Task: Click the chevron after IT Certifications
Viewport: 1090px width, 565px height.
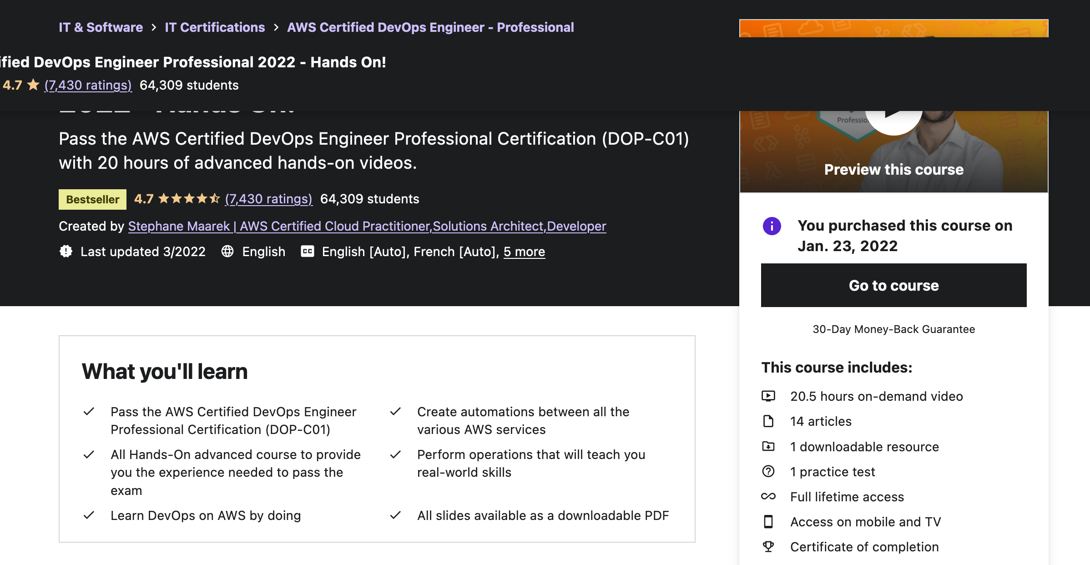Action: 276,27
